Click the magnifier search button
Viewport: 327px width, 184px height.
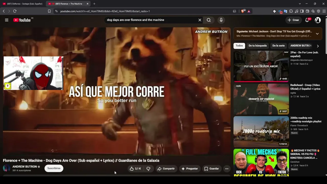(x=209, y=20)
